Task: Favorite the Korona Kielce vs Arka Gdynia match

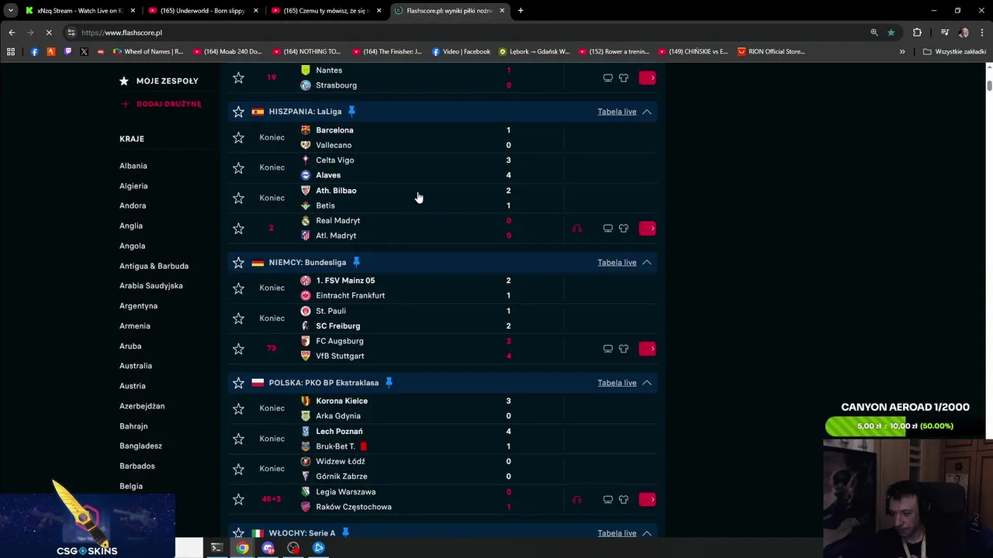Action: [238, 408]
